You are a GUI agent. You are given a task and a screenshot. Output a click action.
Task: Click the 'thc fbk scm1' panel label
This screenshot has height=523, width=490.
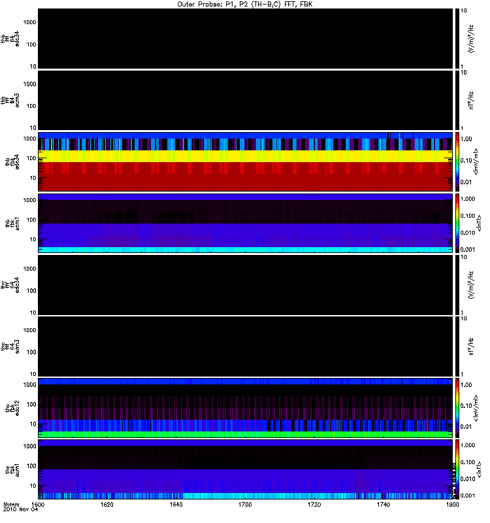[12, 469]
